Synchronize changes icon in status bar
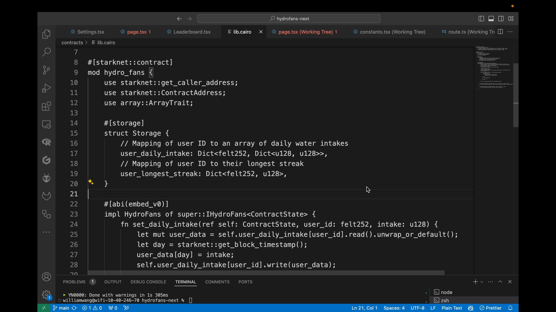 click(x=74, y=308)
